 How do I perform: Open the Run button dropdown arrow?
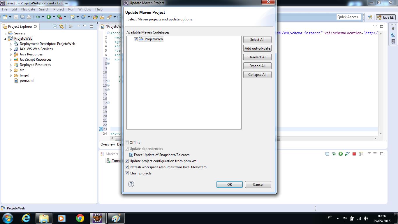[54, 17]
